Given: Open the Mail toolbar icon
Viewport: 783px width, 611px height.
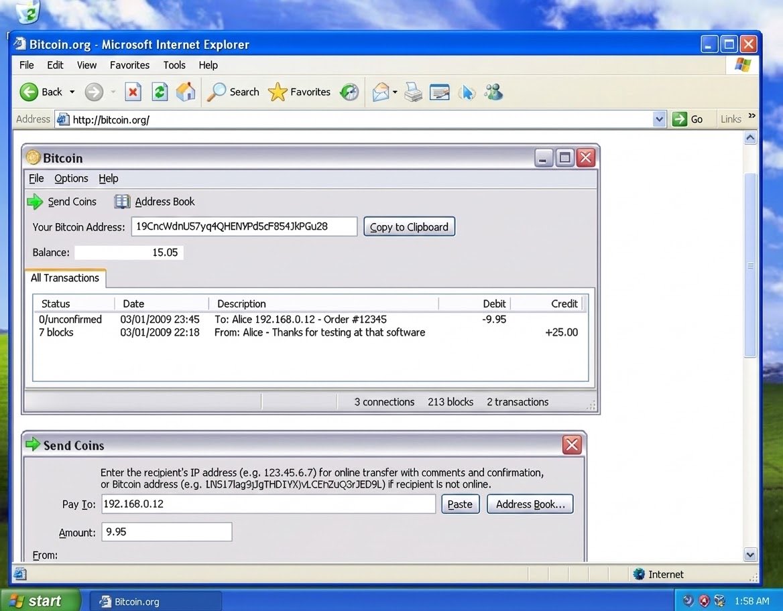Looking at the screenshot, I should tap(381, 92).
